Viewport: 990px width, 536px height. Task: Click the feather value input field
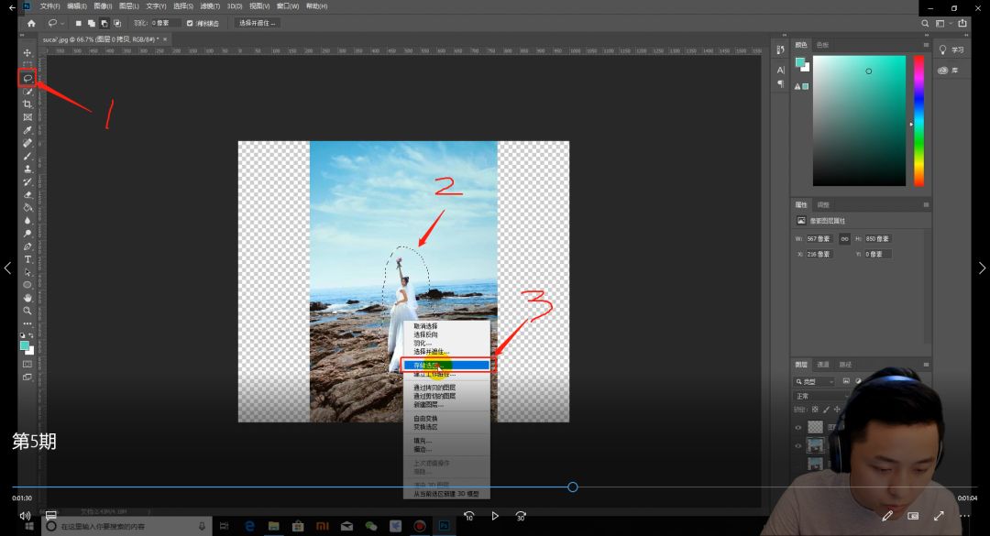click(165, 23)
